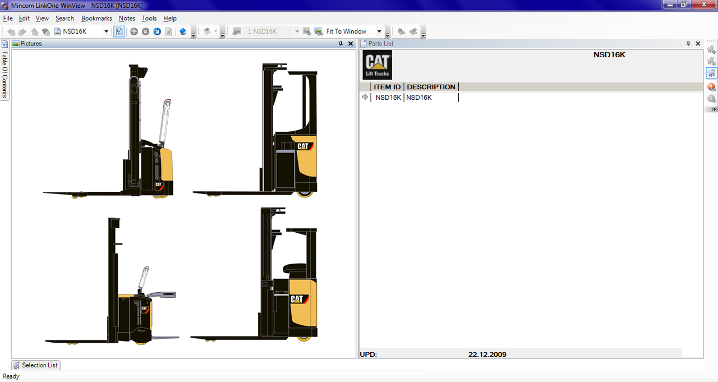
Task: Open the greyed notes tool dropdown
Action: click(x=215, y=31)
